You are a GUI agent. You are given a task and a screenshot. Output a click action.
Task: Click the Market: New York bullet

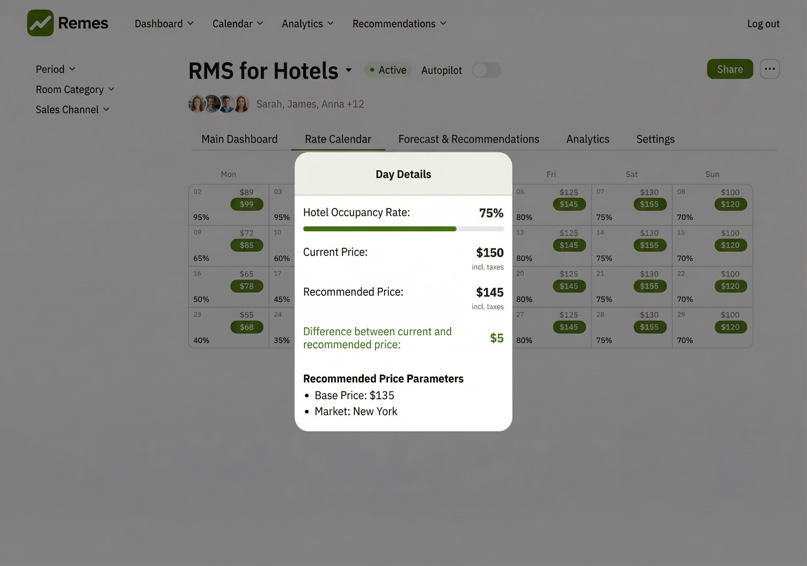(356, 411)
